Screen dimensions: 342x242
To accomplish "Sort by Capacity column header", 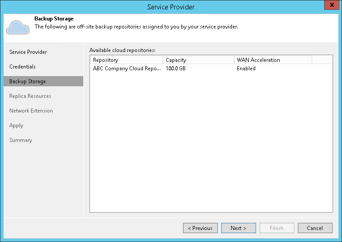I will [x=199, y=60].
